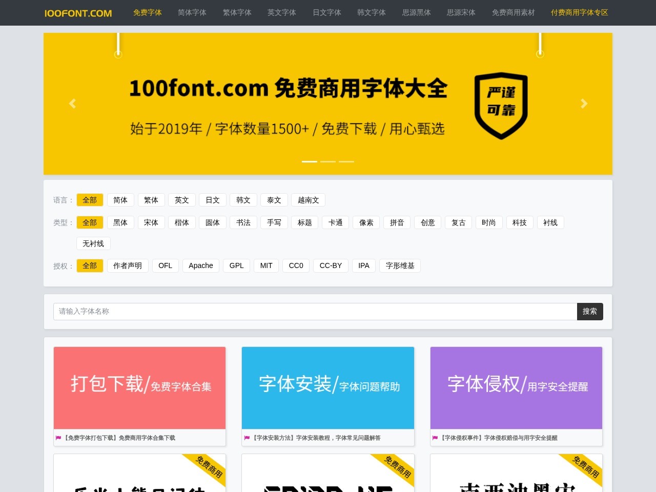The height and width of the screenshot is (492, 656).
Task: Filter license by Apache
Action: [201, 265]
